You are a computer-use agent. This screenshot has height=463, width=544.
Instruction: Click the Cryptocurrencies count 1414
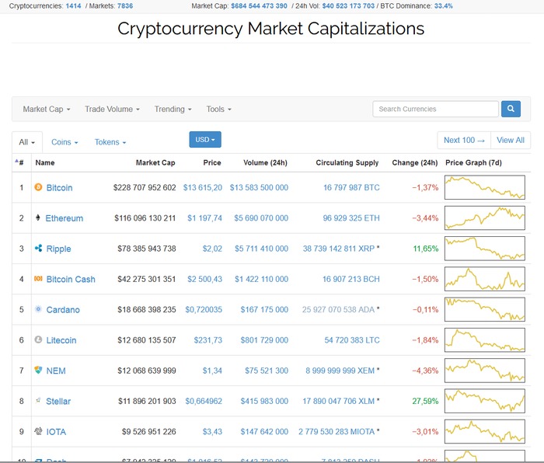(x=73, y=6)
